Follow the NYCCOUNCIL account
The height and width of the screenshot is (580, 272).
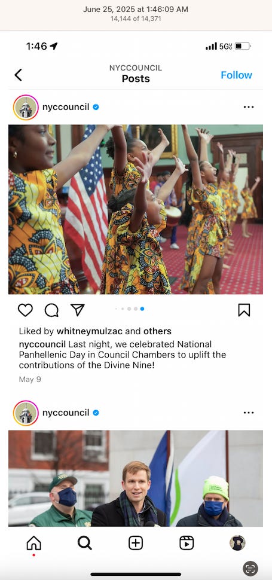pos(236,75)
